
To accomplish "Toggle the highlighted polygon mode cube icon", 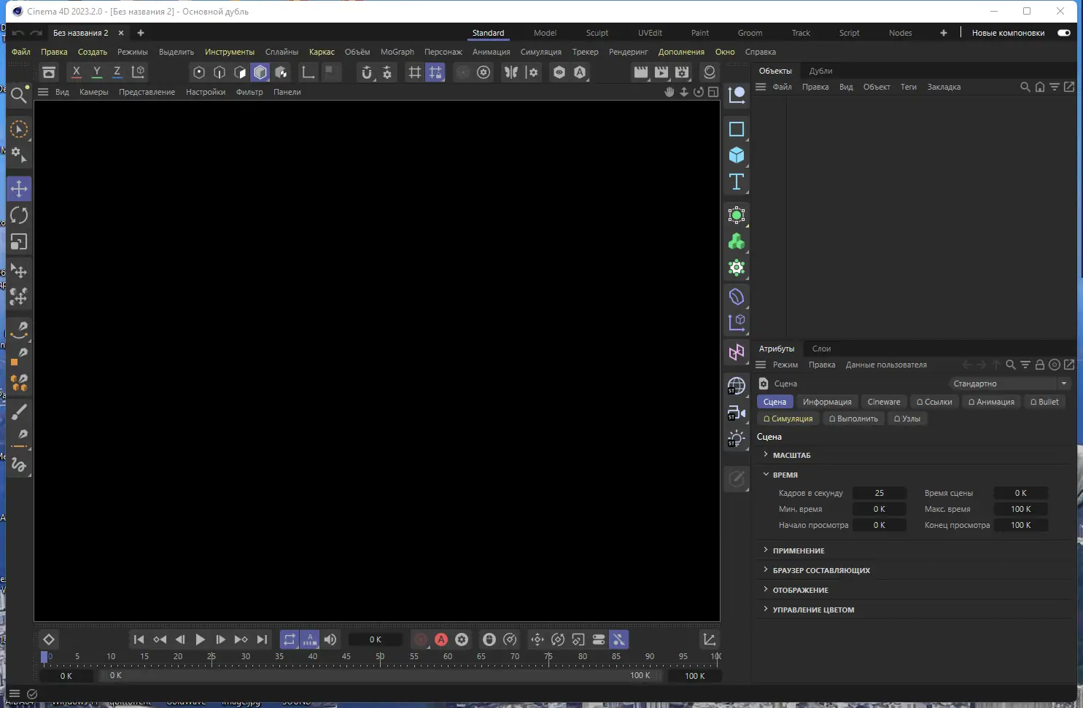I will pyautogui.click(x=260, y=72).
